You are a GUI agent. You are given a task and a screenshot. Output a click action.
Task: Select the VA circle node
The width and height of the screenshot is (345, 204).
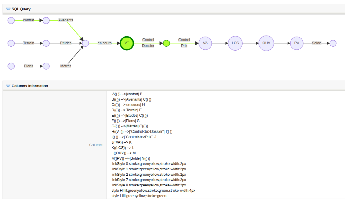click(205, 43)
